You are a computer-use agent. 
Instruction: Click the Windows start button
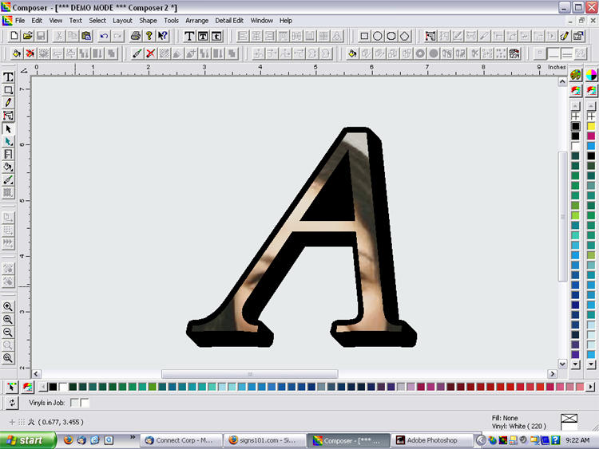click(28, 440)
